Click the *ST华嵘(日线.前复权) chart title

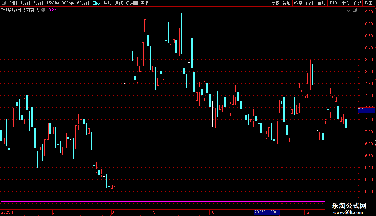pyautogui.click(x=20, y=10)
